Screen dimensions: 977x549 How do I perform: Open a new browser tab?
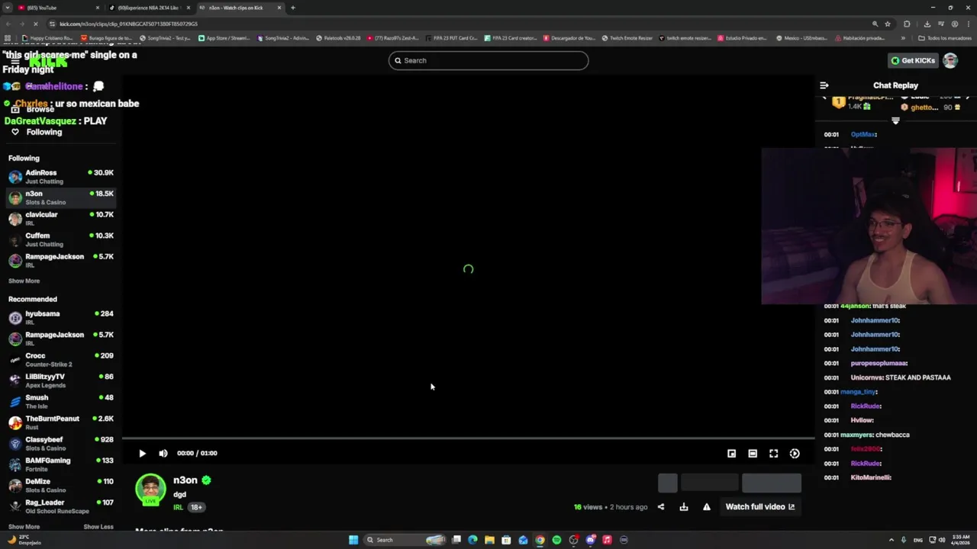[292, 8]
